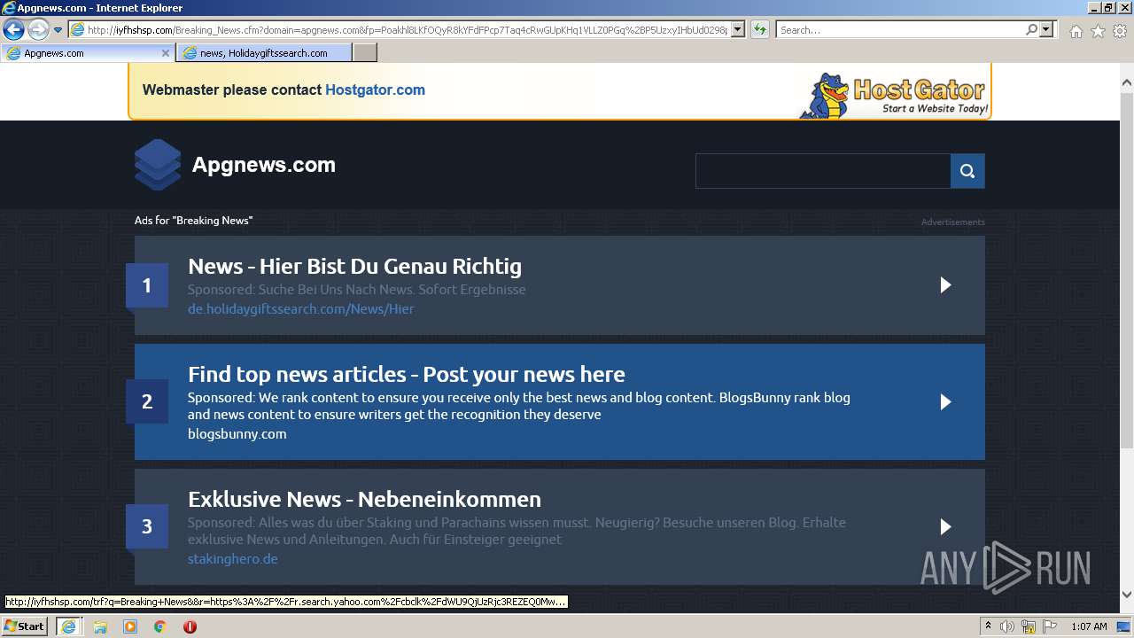Viewport: 1134px width, 638px height.
Task: Click the BlogsBunny sponsored description text
Action: [x=519, y=406]
